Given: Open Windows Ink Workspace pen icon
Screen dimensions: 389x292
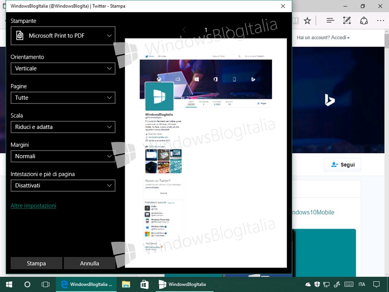Looking at the screenshot, I should 337,284.
